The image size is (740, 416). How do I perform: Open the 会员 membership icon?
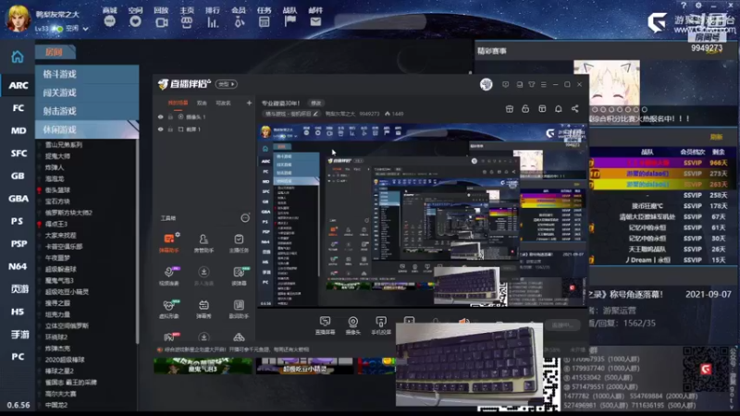tap(239, 21)
